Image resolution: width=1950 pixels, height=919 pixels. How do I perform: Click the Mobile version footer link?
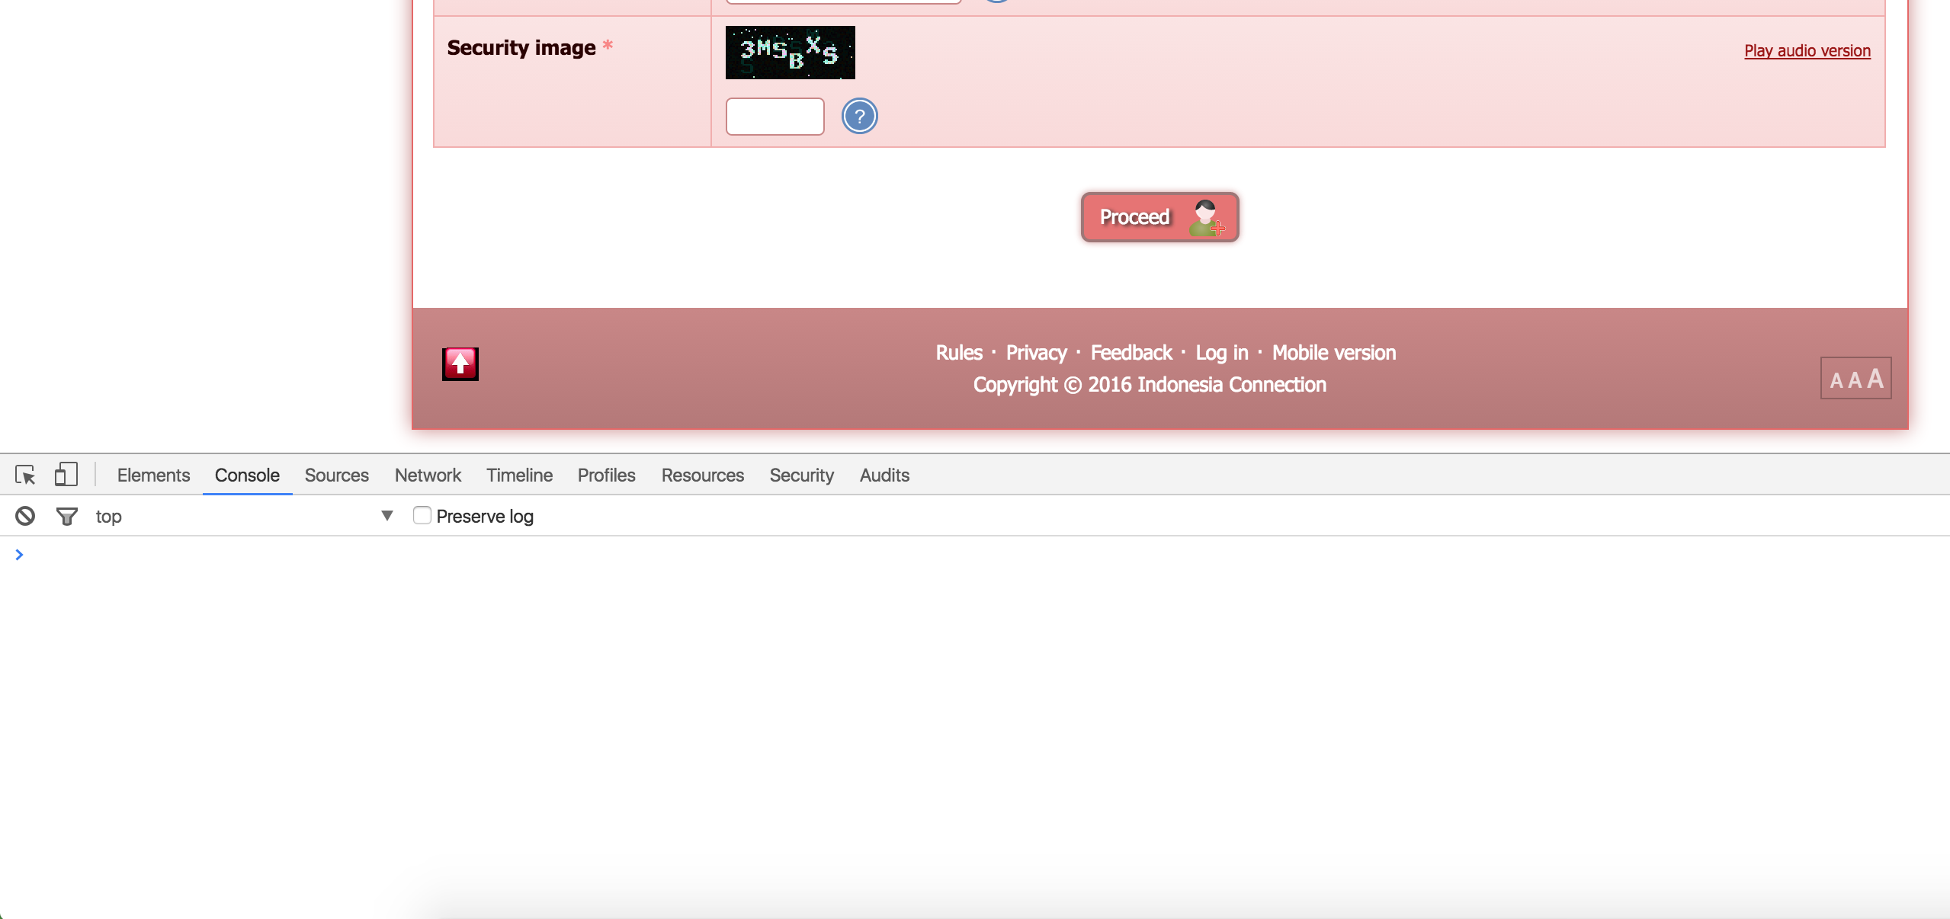point(1333,353)
